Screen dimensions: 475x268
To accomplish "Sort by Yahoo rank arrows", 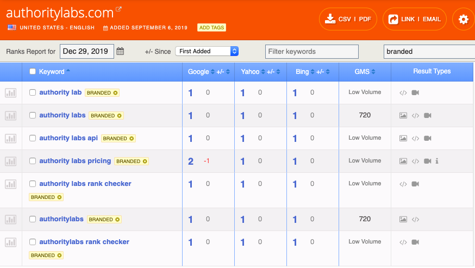I will pos(263,72).
